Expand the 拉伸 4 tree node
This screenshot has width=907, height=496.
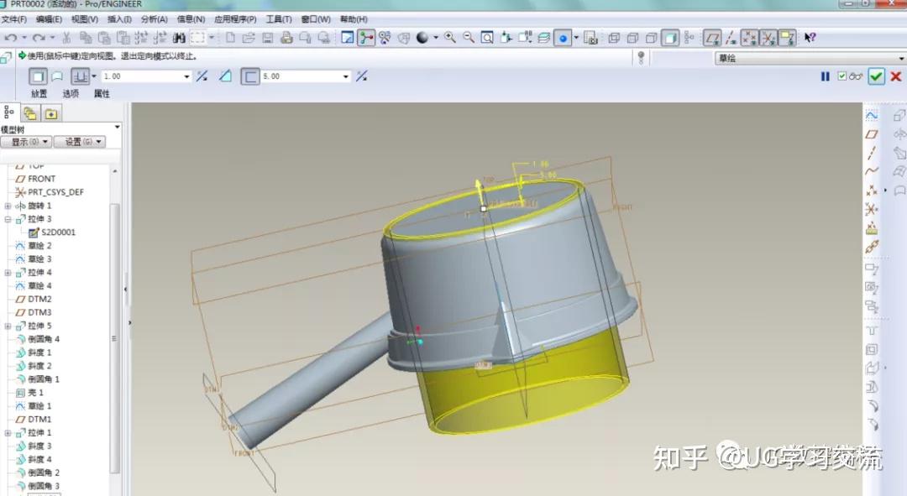[x=8, y=272]
